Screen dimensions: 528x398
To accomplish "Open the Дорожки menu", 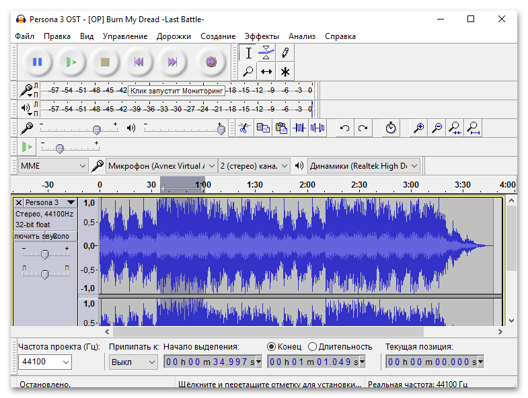I will click(x=174, y=36).
